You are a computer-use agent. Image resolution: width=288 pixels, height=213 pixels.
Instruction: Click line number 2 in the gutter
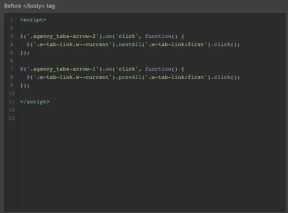pyautogui.click(x=11, y=28)
